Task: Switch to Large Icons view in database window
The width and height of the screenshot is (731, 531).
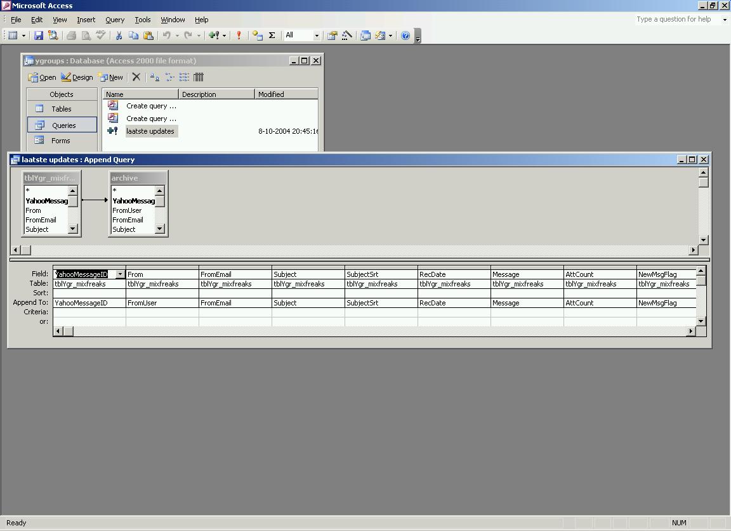Action: [x=155, y=77]
